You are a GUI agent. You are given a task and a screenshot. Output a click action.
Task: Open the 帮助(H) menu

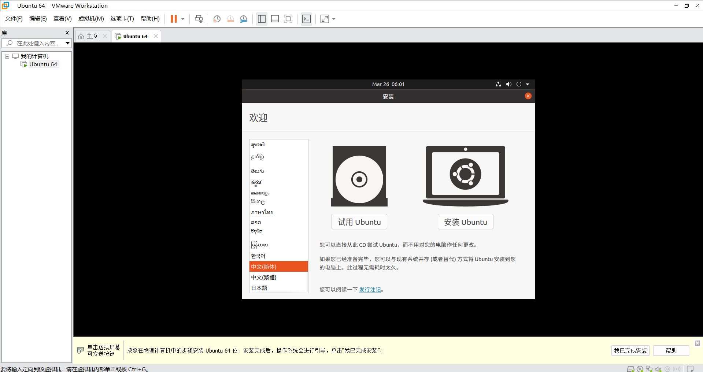tap(150, 19)
